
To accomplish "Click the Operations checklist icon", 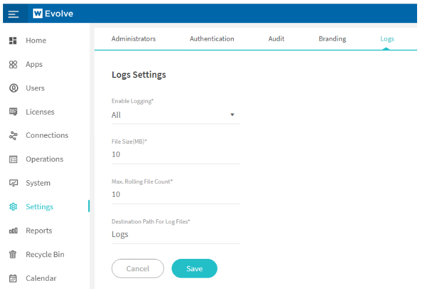I will [13, 160].
